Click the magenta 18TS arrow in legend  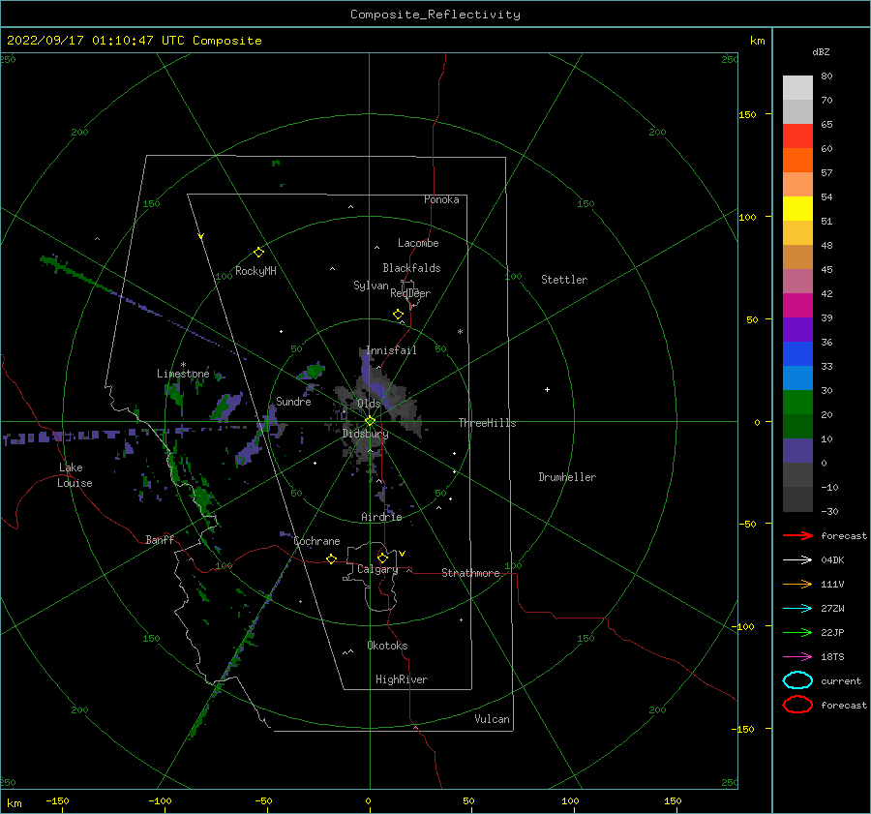797,657
